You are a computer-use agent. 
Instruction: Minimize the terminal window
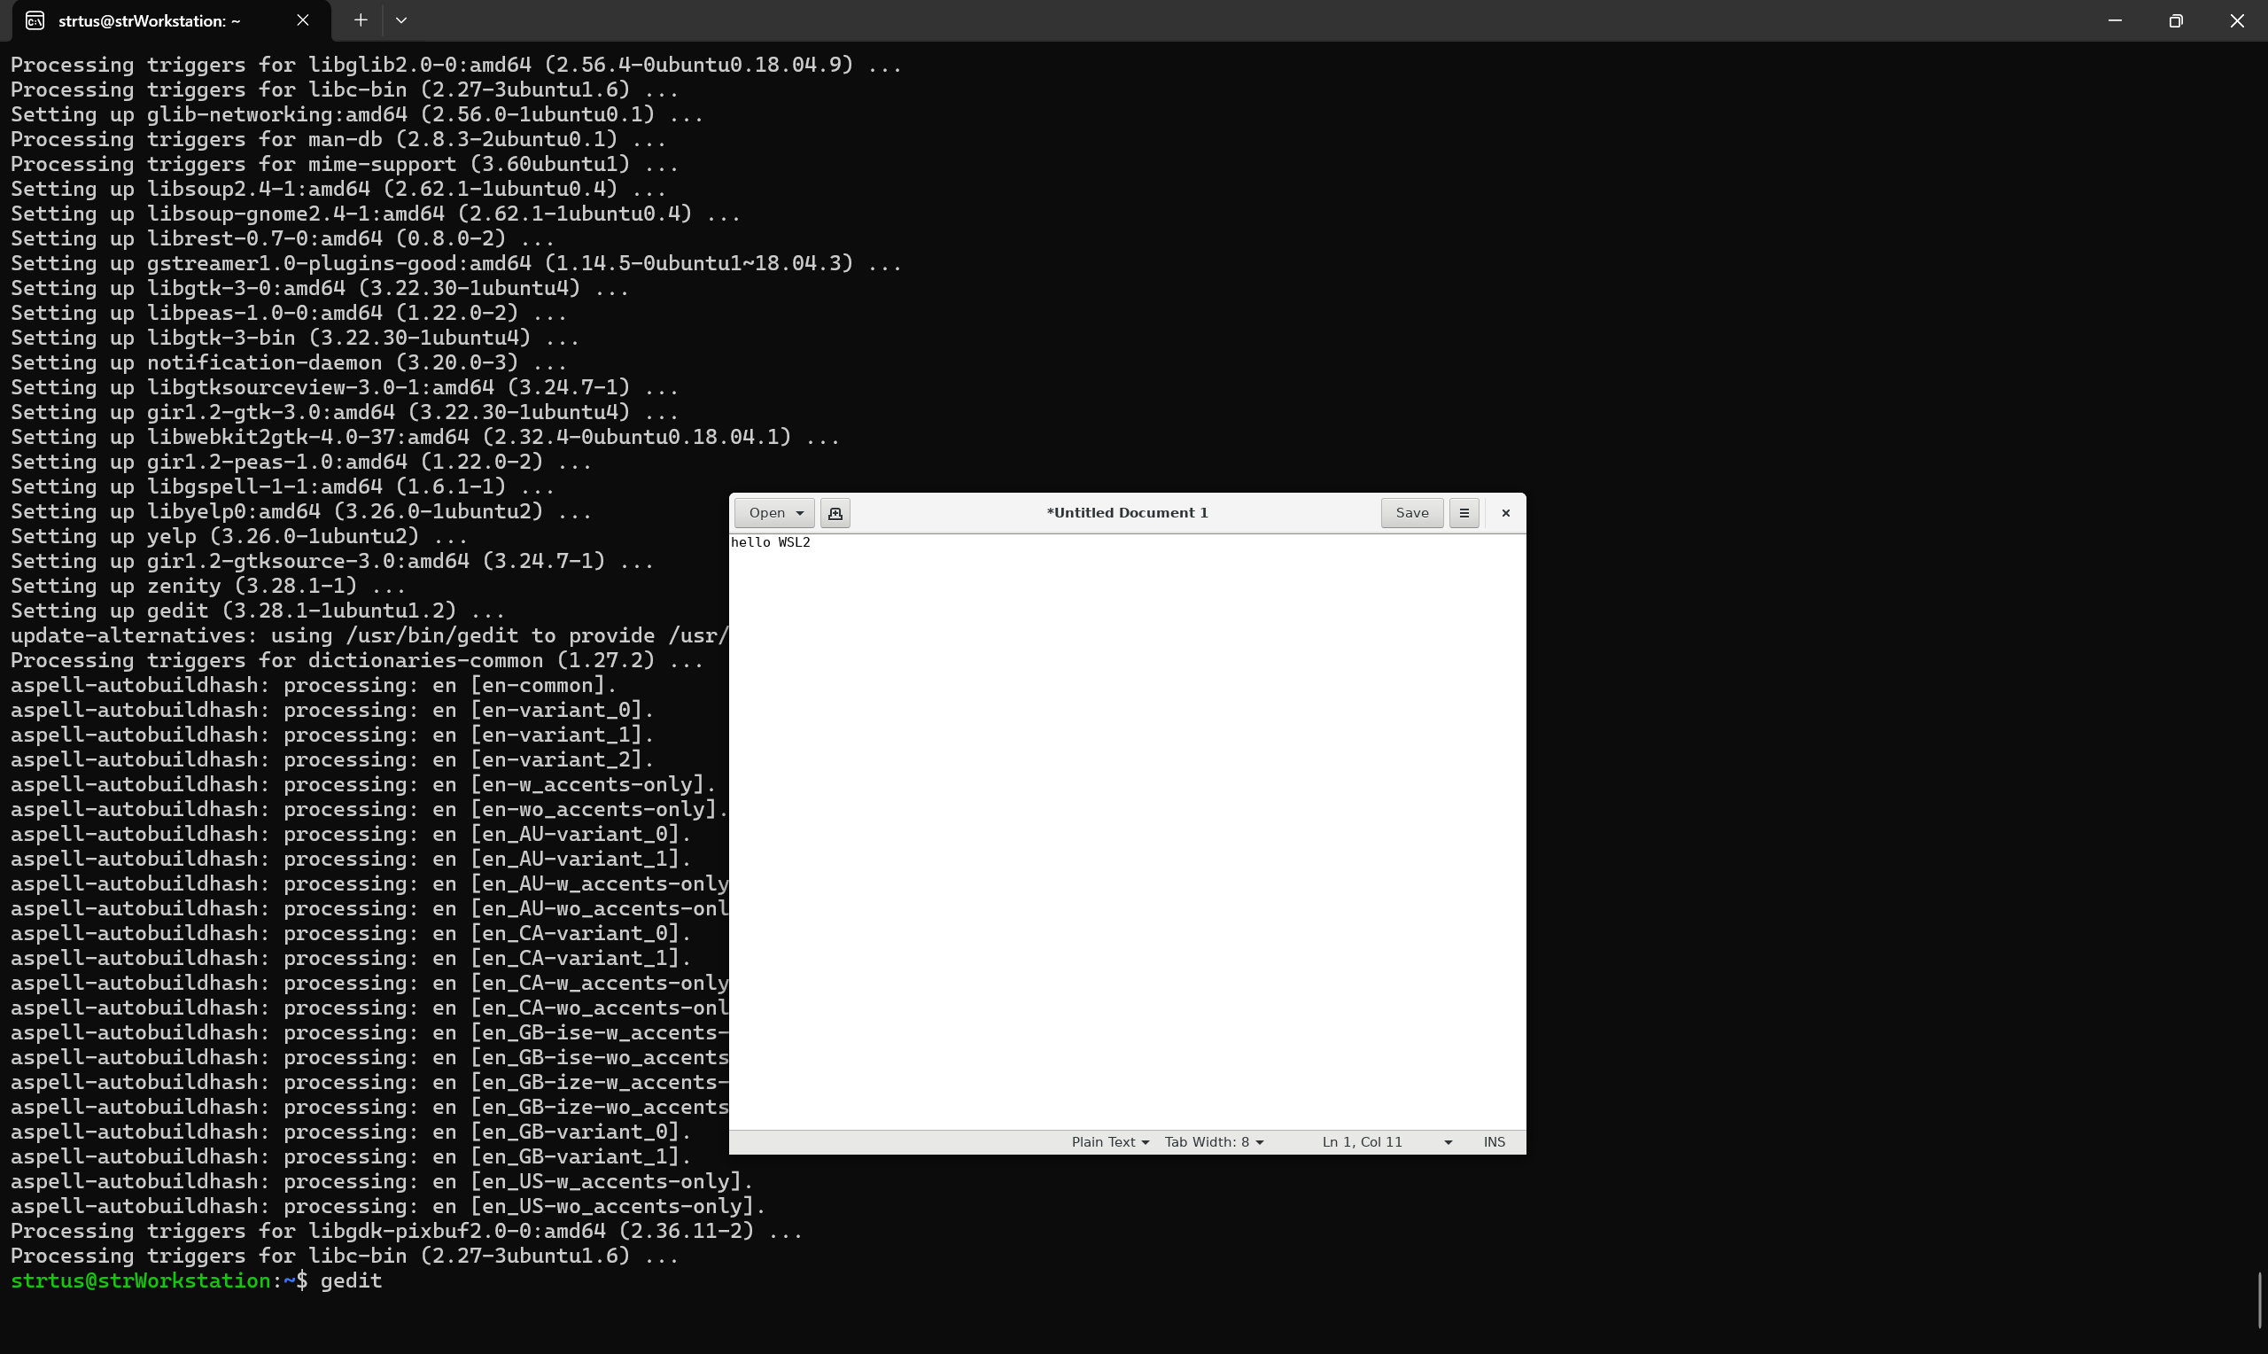[2115, 20]
